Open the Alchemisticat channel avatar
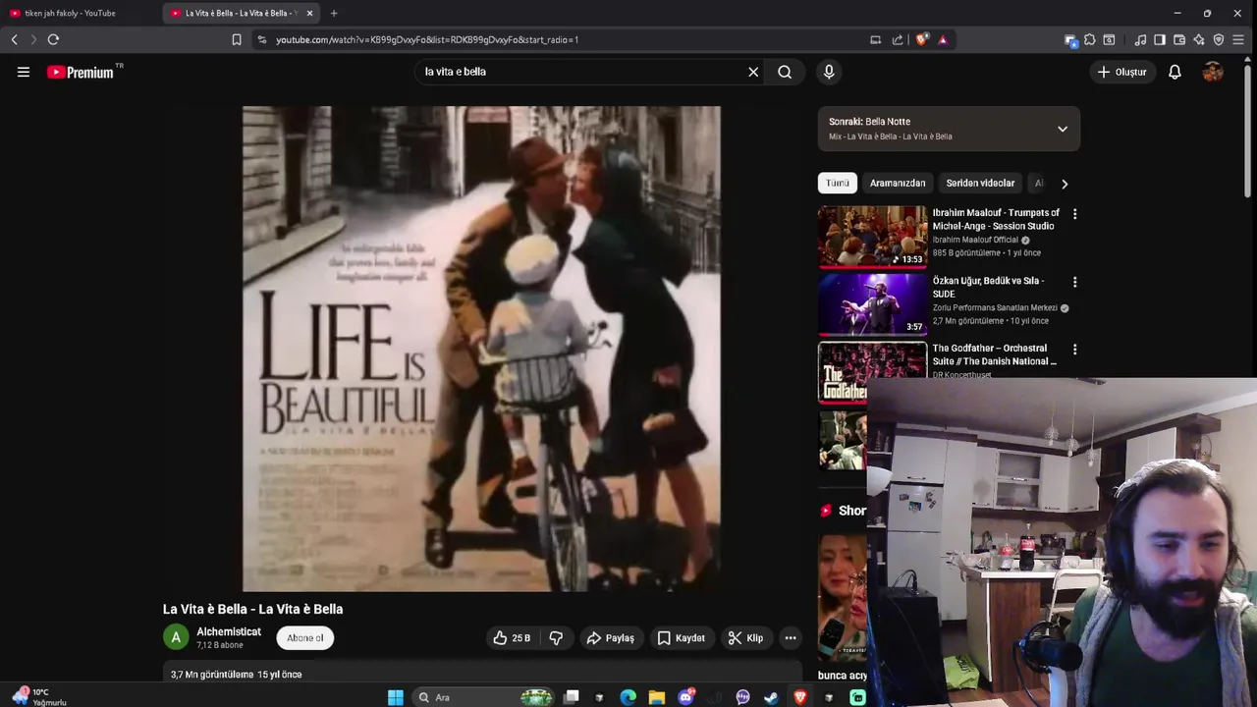The width and height of the screenshot is (1257, 707). click(x=176, y=638)
